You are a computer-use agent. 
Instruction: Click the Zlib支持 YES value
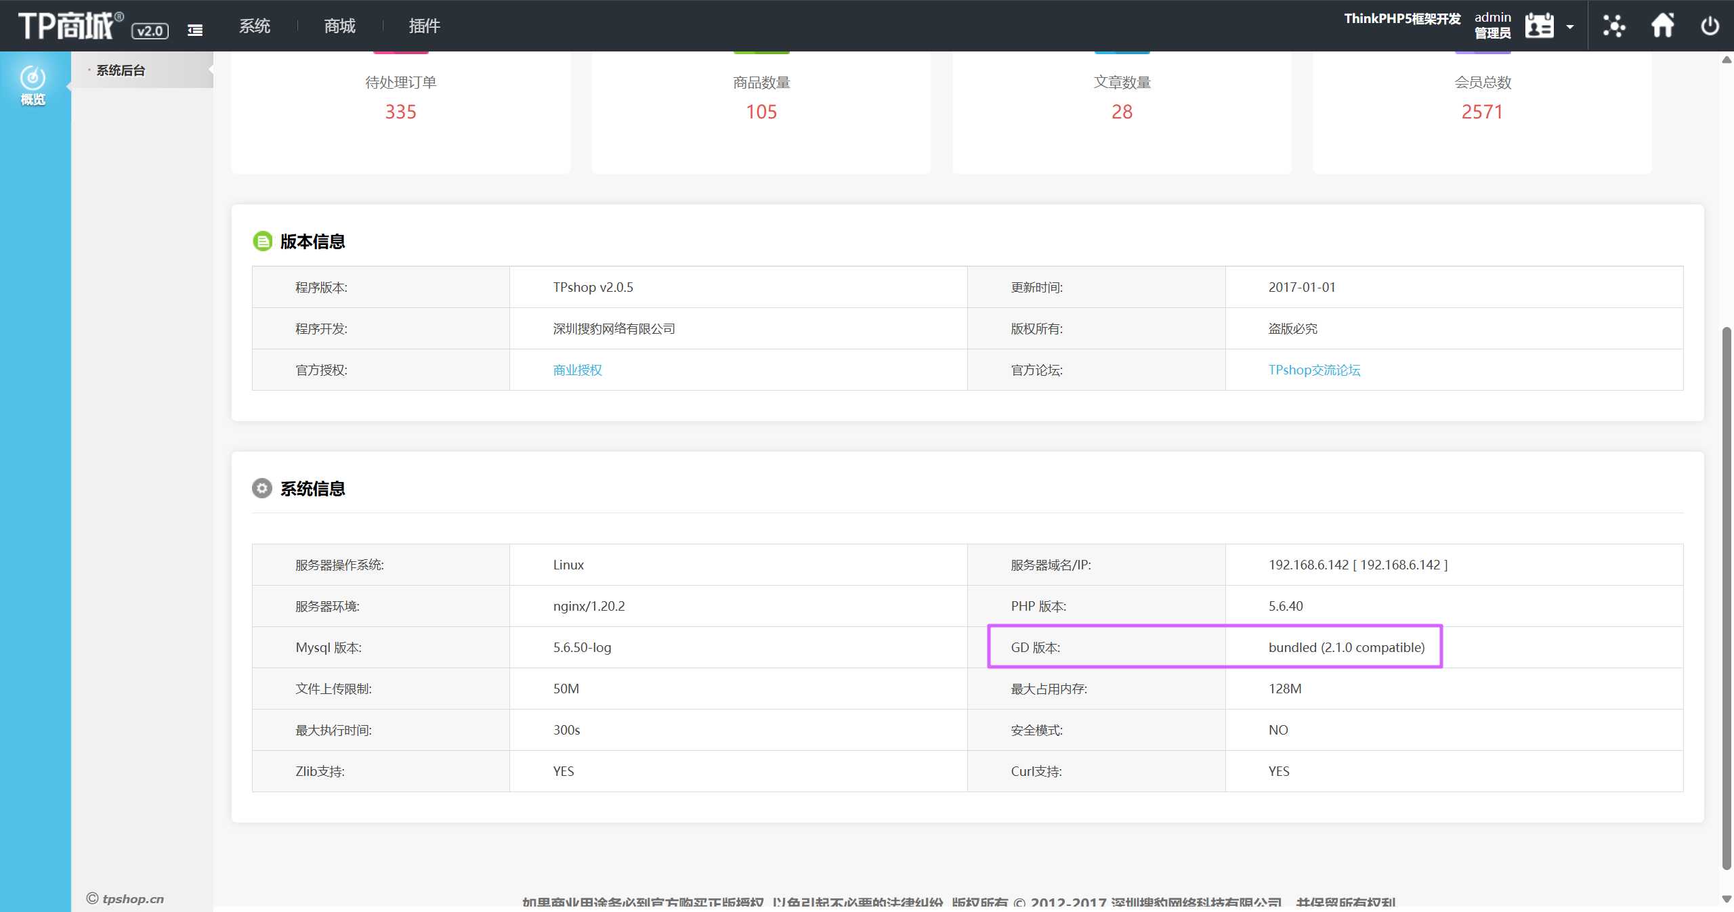click(564, 771)
